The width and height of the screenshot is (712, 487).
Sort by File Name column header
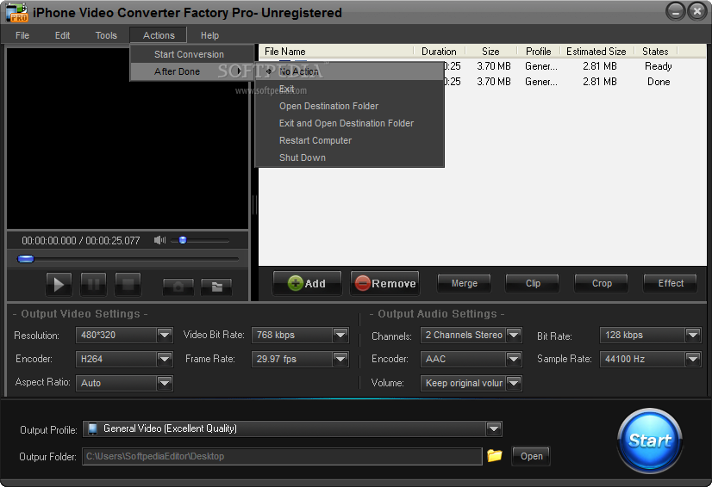pyautogui.click(x=336, y=52)
